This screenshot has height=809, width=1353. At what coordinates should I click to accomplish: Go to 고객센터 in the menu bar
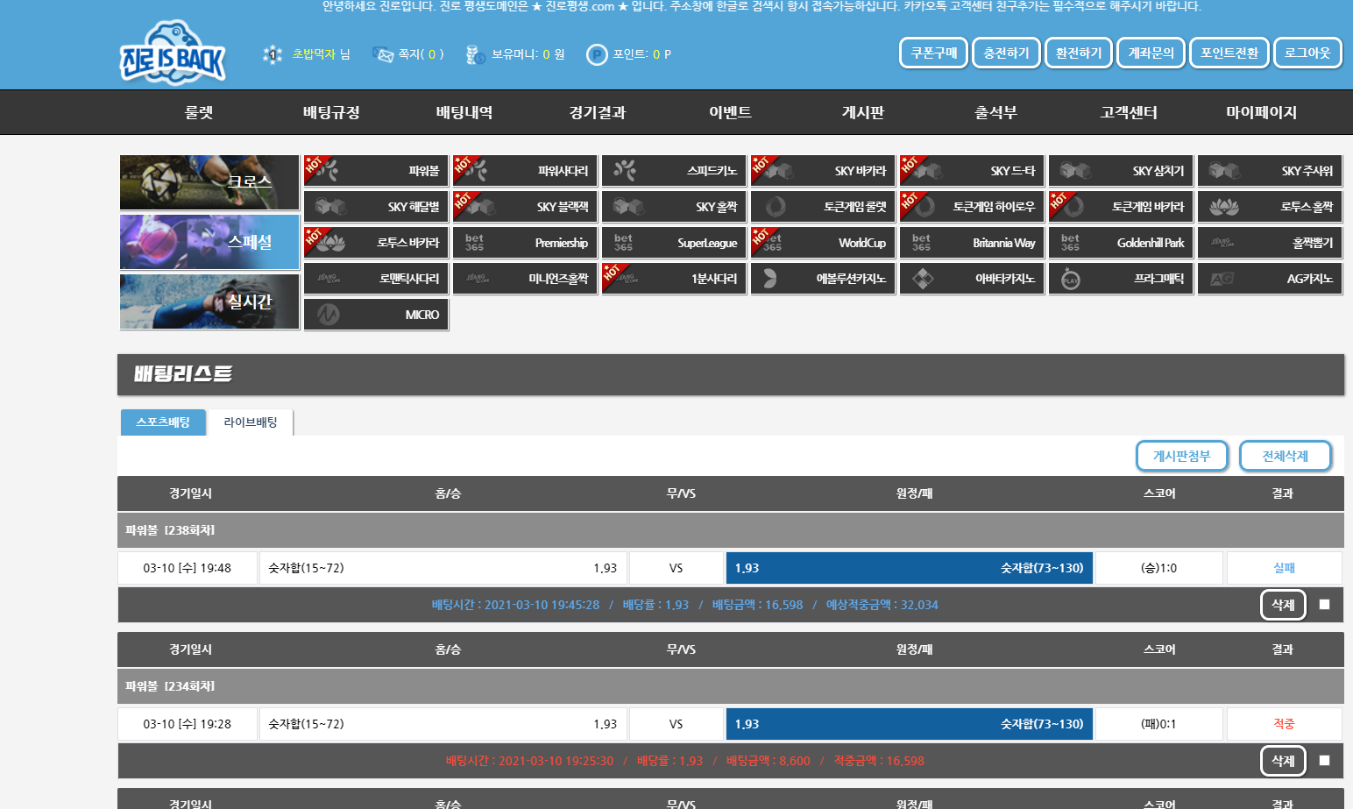1129,112
